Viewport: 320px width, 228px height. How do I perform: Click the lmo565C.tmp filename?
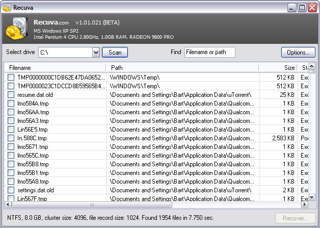click(x=33, y=156)
